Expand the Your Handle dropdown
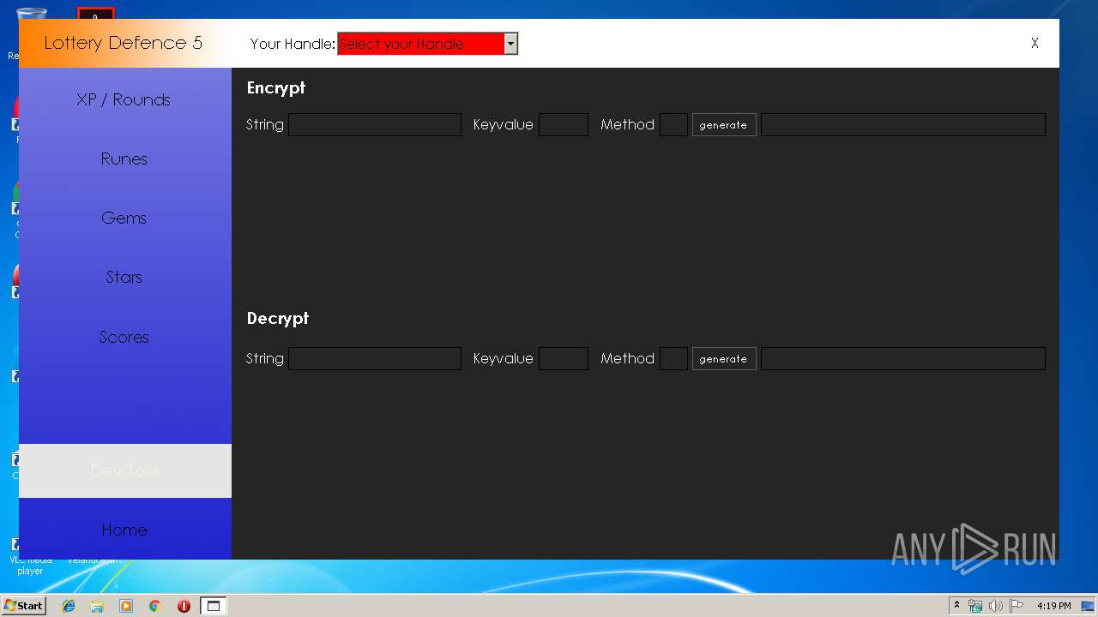Screen dimensions: 1098x617 tap(510, 44)
